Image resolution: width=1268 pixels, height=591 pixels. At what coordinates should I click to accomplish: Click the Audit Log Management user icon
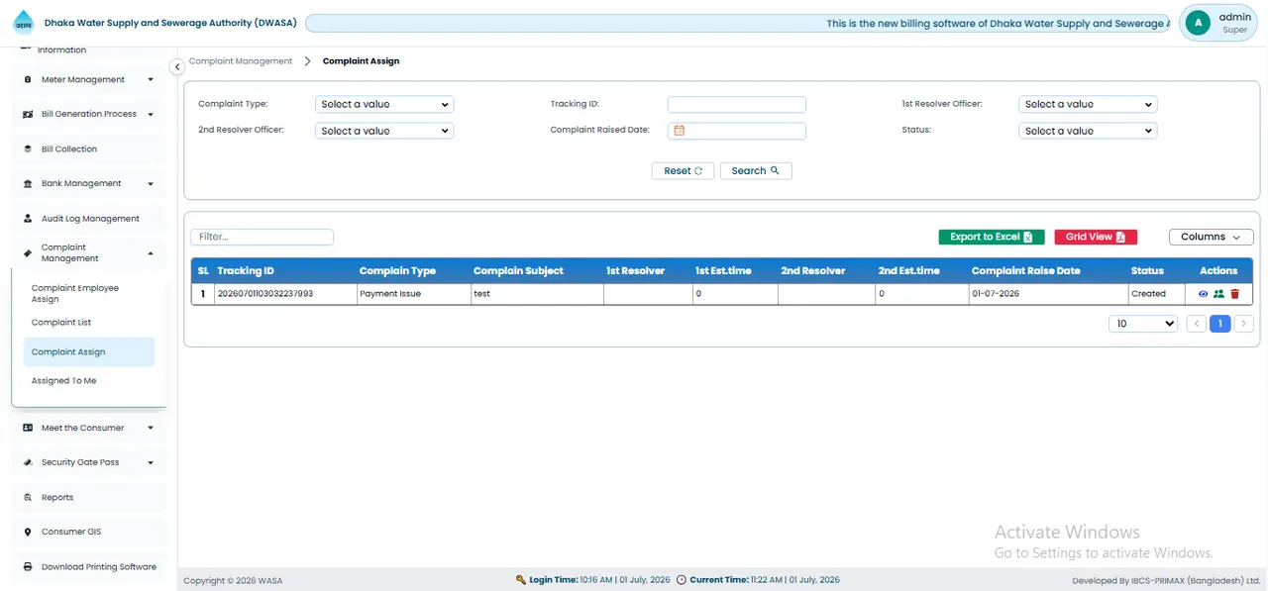(x=28, y=219)
